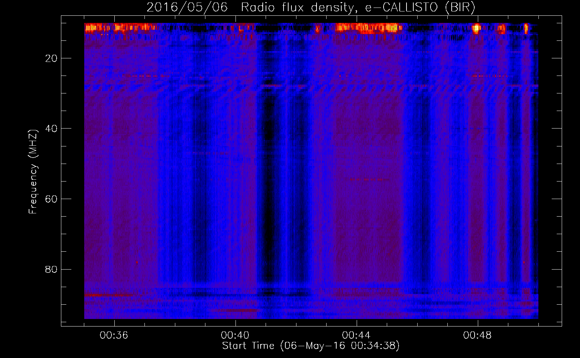The width and height of the screenshot is (580, 358).
Task: Click the '80' frequency tick label
Action: [51, 269]
